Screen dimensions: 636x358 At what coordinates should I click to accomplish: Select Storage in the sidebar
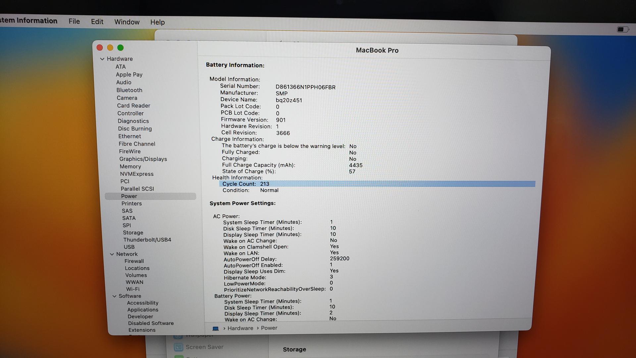[x=133, y=233]
